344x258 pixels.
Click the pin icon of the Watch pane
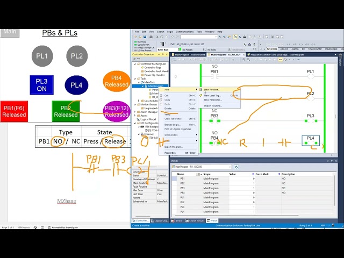click(332, 161)
